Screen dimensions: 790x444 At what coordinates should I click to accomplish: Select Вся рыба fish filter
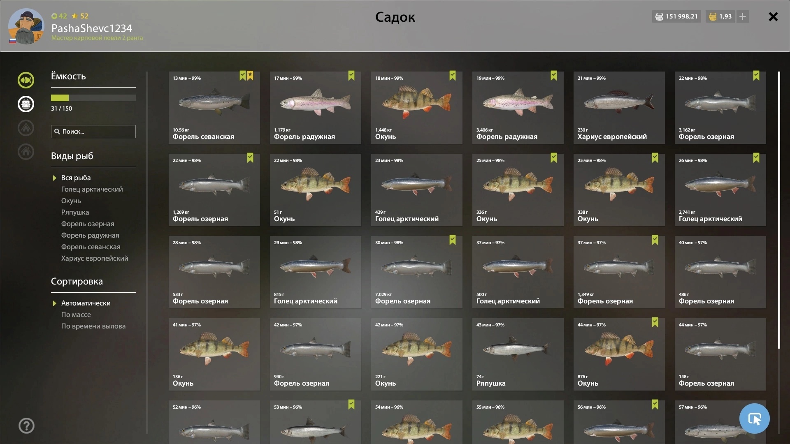coord(76,178)
